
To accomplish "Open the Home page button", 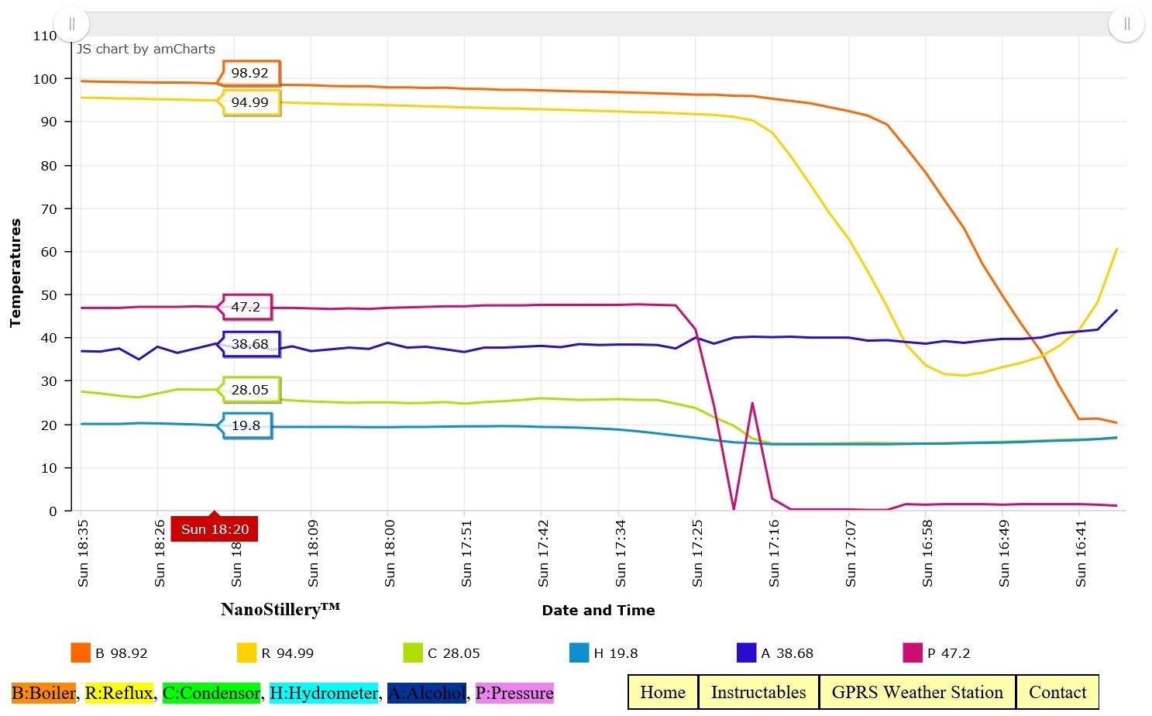I will [662, 692].
